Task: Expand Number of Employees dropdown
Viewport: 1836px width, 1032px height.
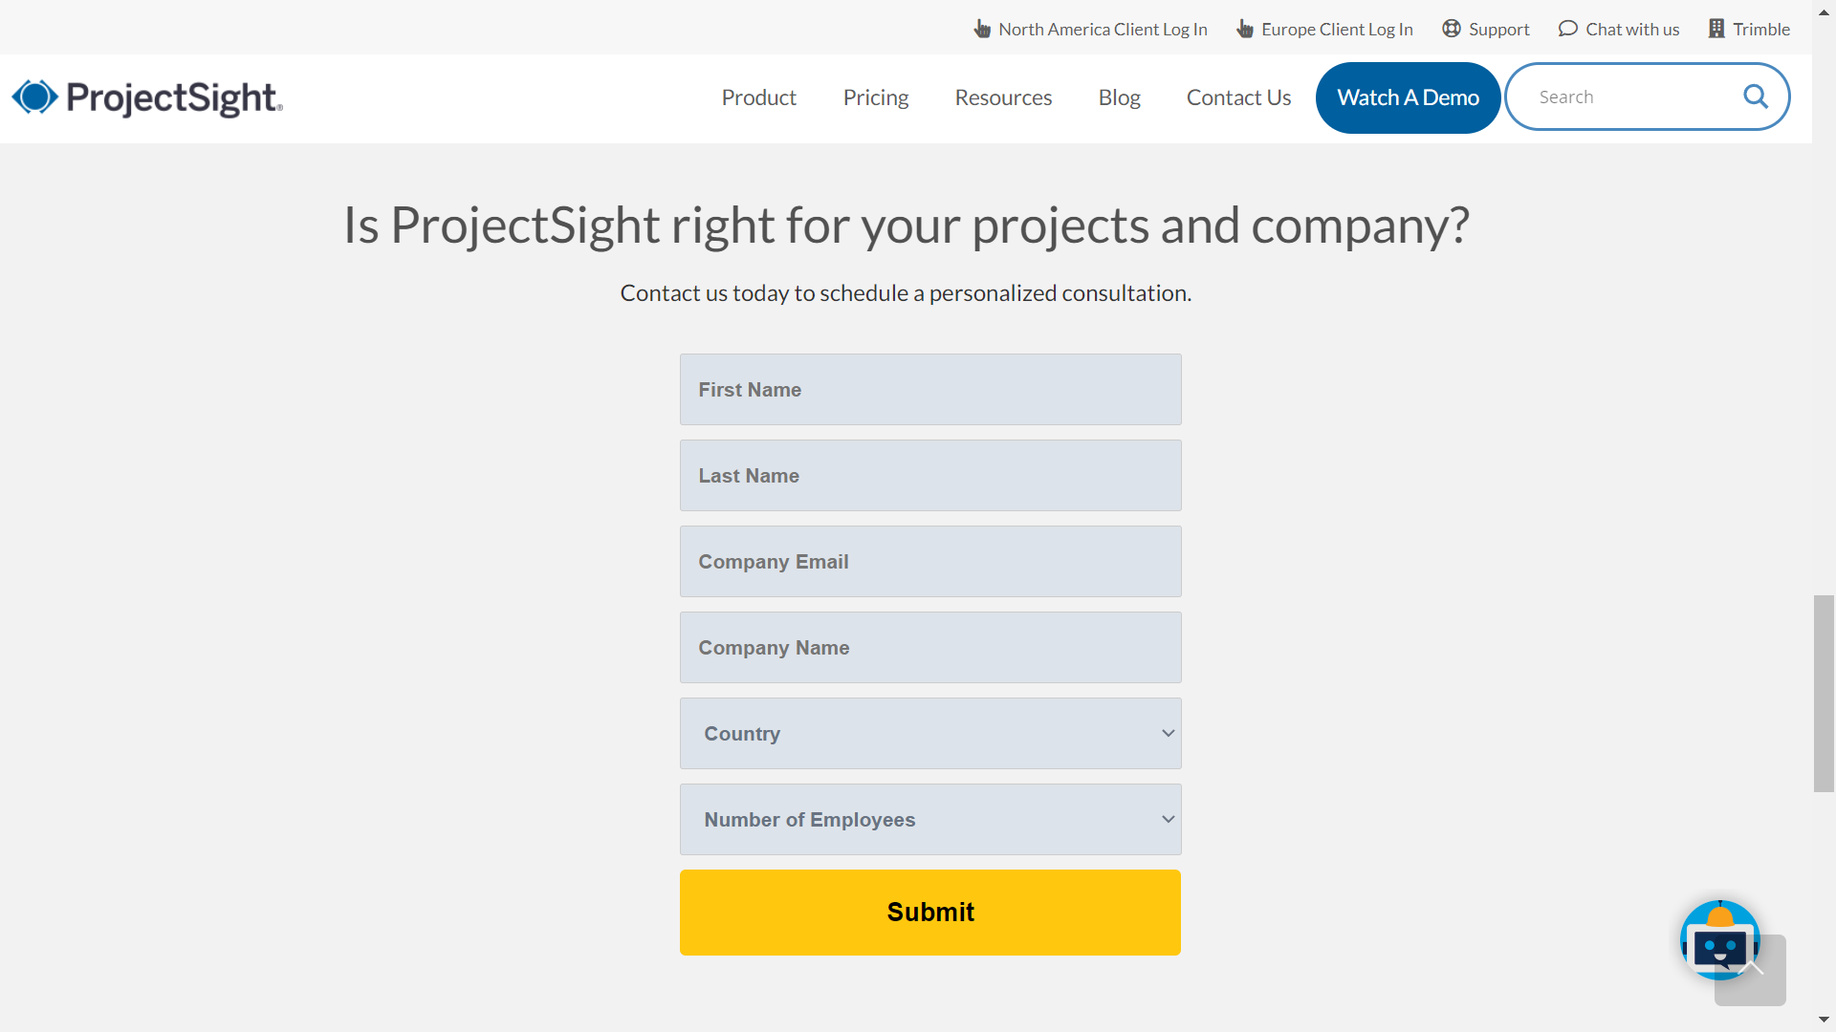Action: pos(930,820)
